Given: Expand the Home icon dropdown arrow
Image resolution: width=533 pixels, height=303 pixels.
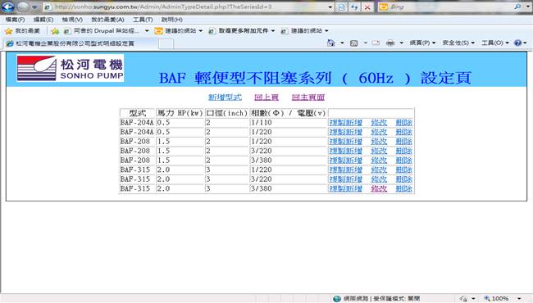Looking at the screenshot, I should [x=342, y=43].
